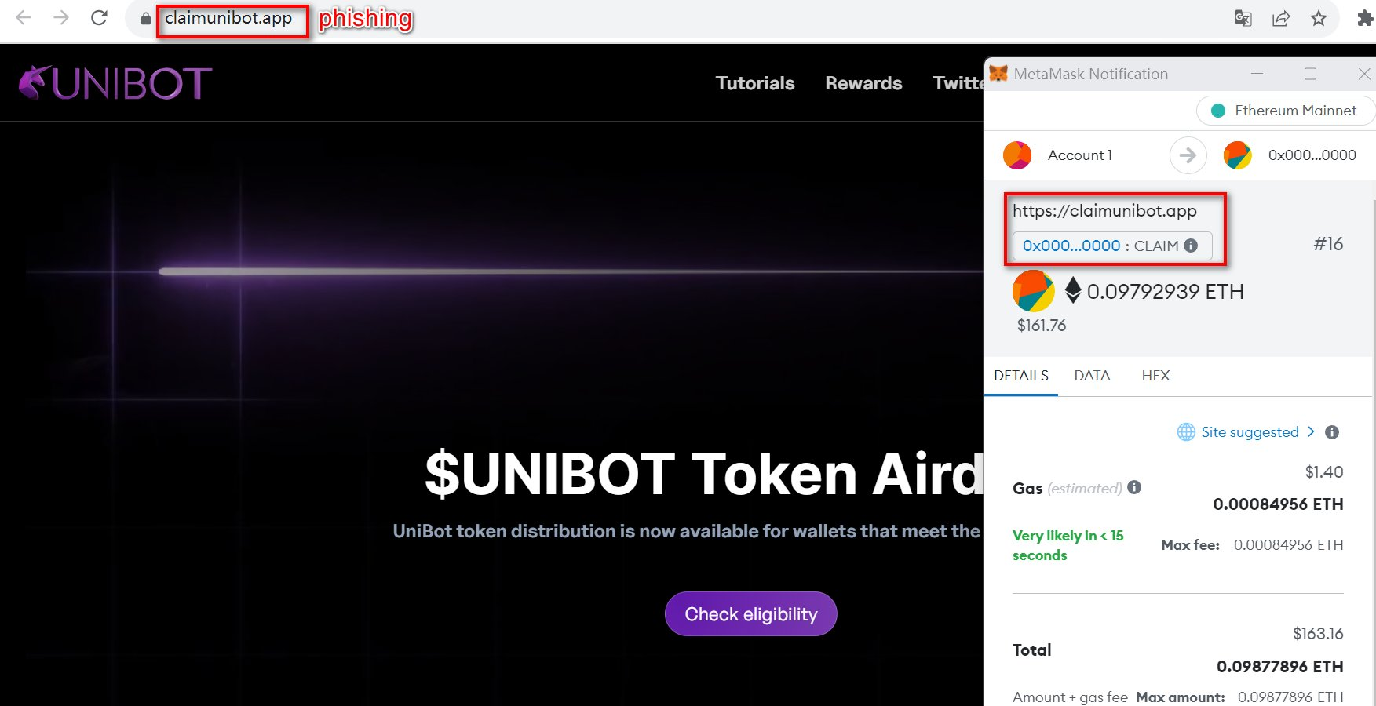This screenshot has width=1376, height=706.
Task: Maximize the MetaMask Notification window
Action: [x=1310, y=74]
